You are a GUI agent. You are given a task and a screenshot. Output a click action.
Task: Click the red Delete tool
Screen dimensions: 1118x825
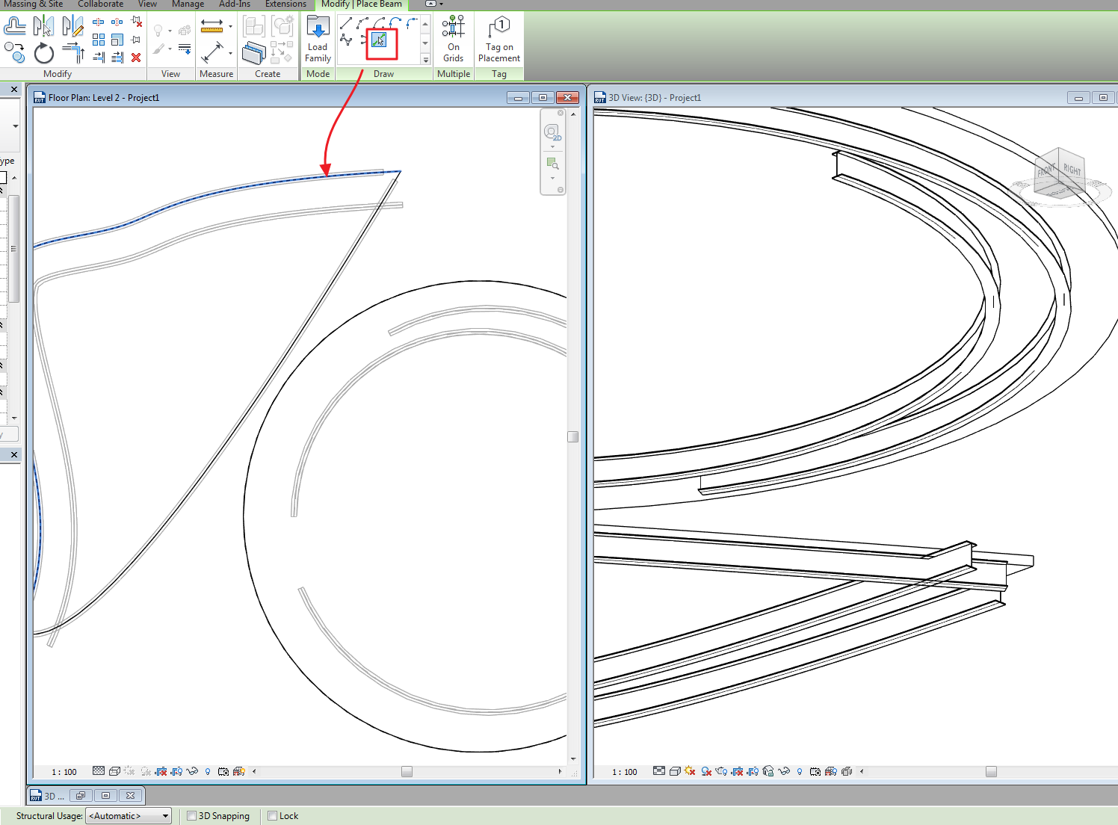tap(136, 58)
